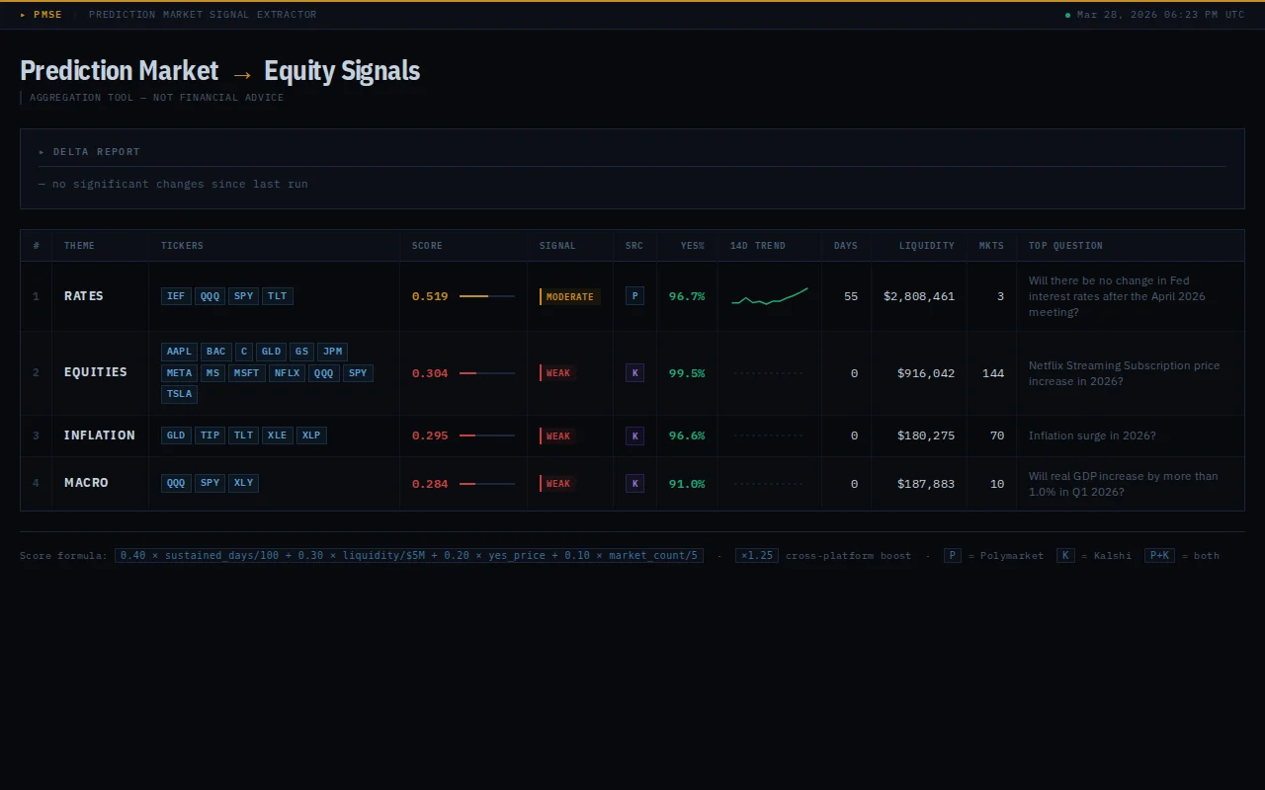Open the RATES theme row
1265x790 pixels.
coord(632,296)
